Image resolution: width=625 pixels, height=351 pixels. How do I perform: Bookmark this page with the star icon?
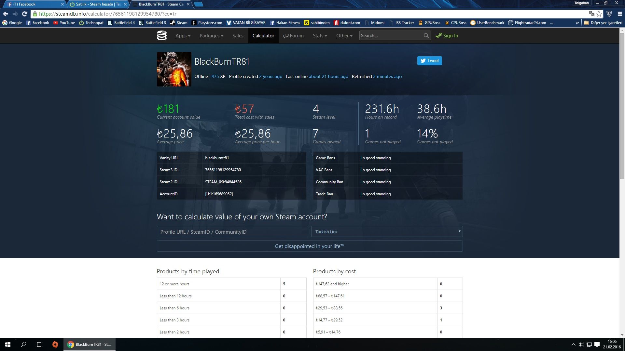(599, 14)
